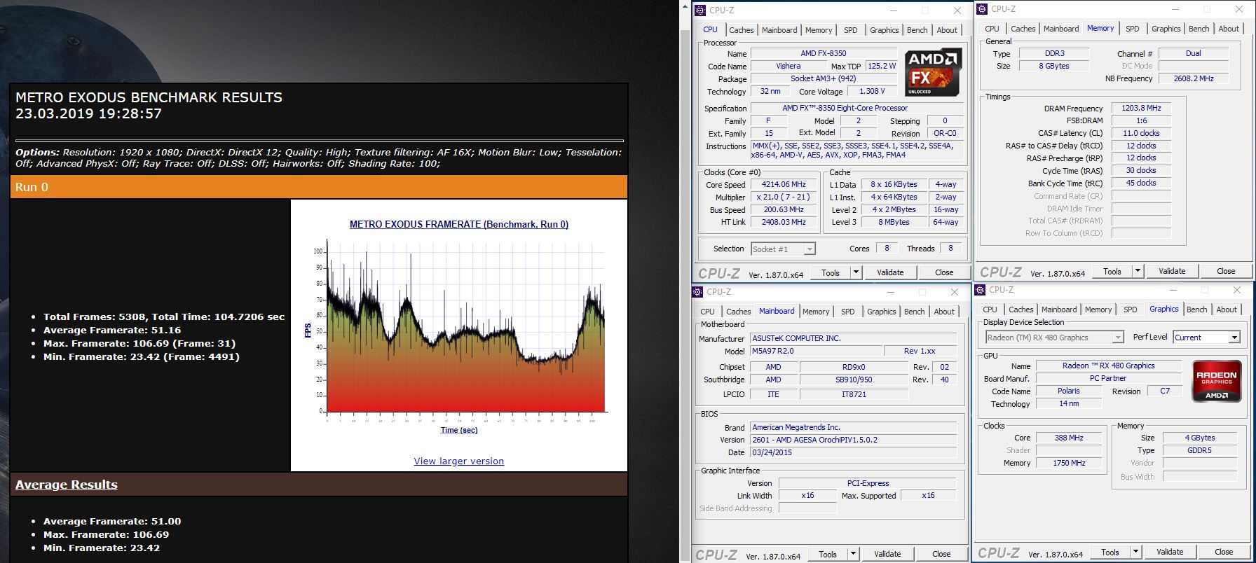1256x563 pixels.
Task: Click the Close button in the Mainboard tab window
Action: (941, 554)
